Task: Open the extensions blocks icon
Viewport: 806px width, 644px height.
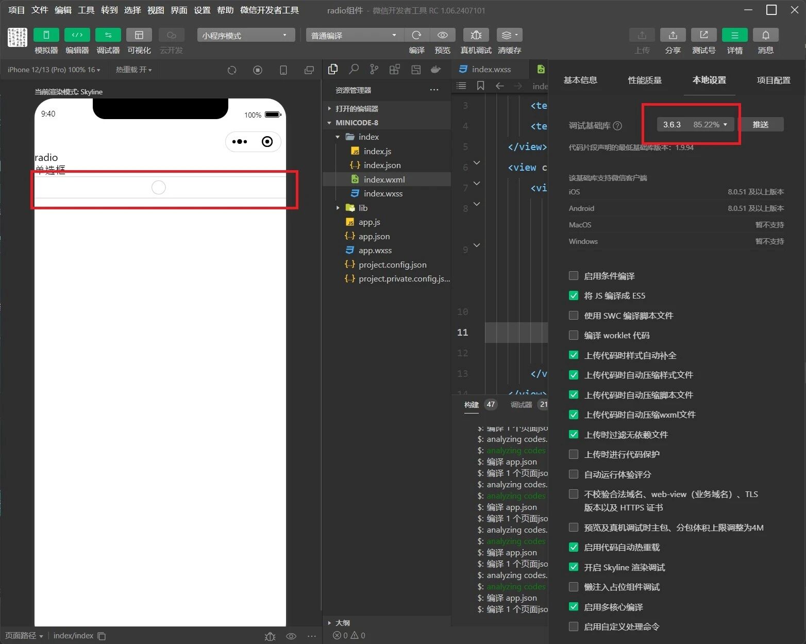Action: pos(395,70)
